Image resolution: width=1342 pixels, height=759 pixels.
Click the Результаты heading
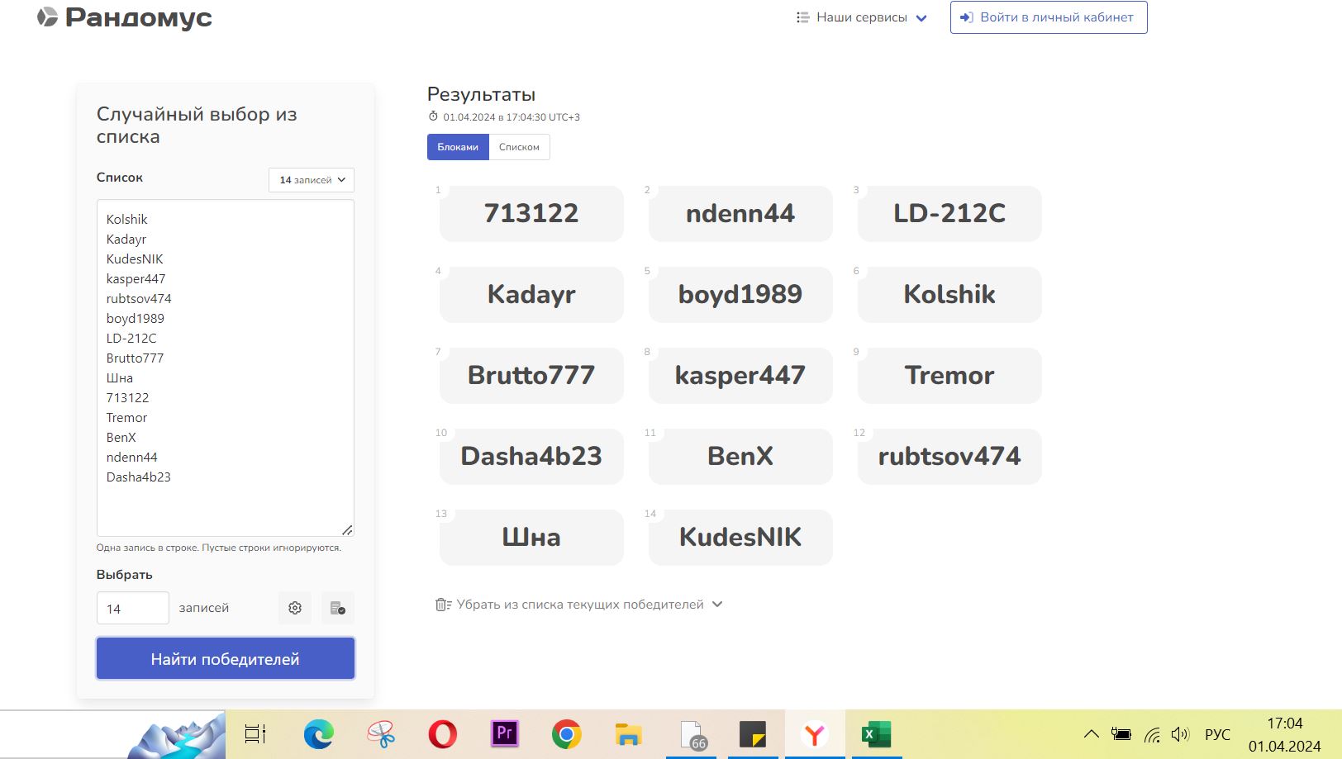click(x=481, y=94)
